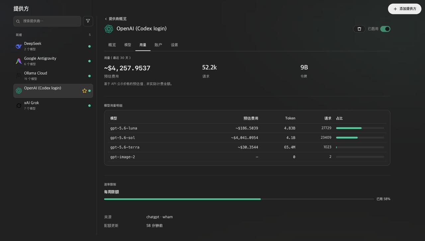Switch to the 模型 tab
Screen dimensions: 425x241
click(128, 45)
